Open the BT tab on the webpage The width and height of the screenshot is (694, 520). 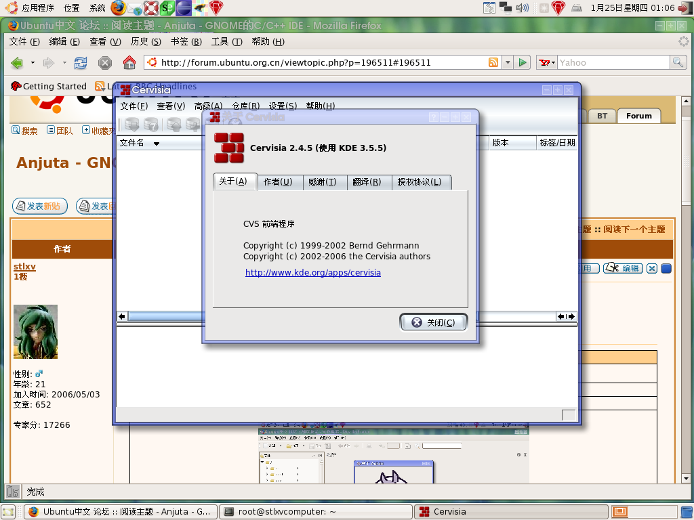point(602,116)
